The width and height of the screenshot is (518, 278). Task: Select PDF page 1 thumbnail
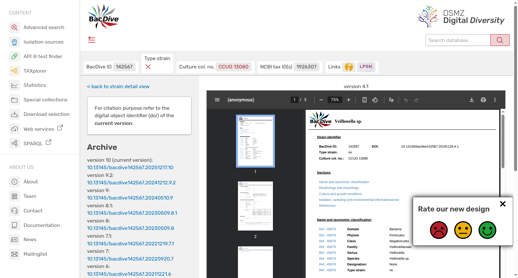point(255,141)
